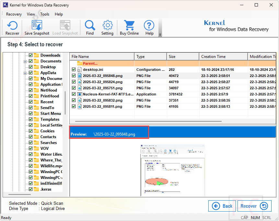Viewport: 279px width, 221px height.
Task: Expand the Documents folder node
Action: [x=25, y=61]
